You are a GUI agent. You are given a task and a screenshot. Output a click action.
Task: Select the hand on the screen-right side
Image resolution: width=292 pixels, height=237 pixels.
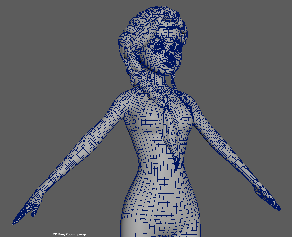coord(267,198)
